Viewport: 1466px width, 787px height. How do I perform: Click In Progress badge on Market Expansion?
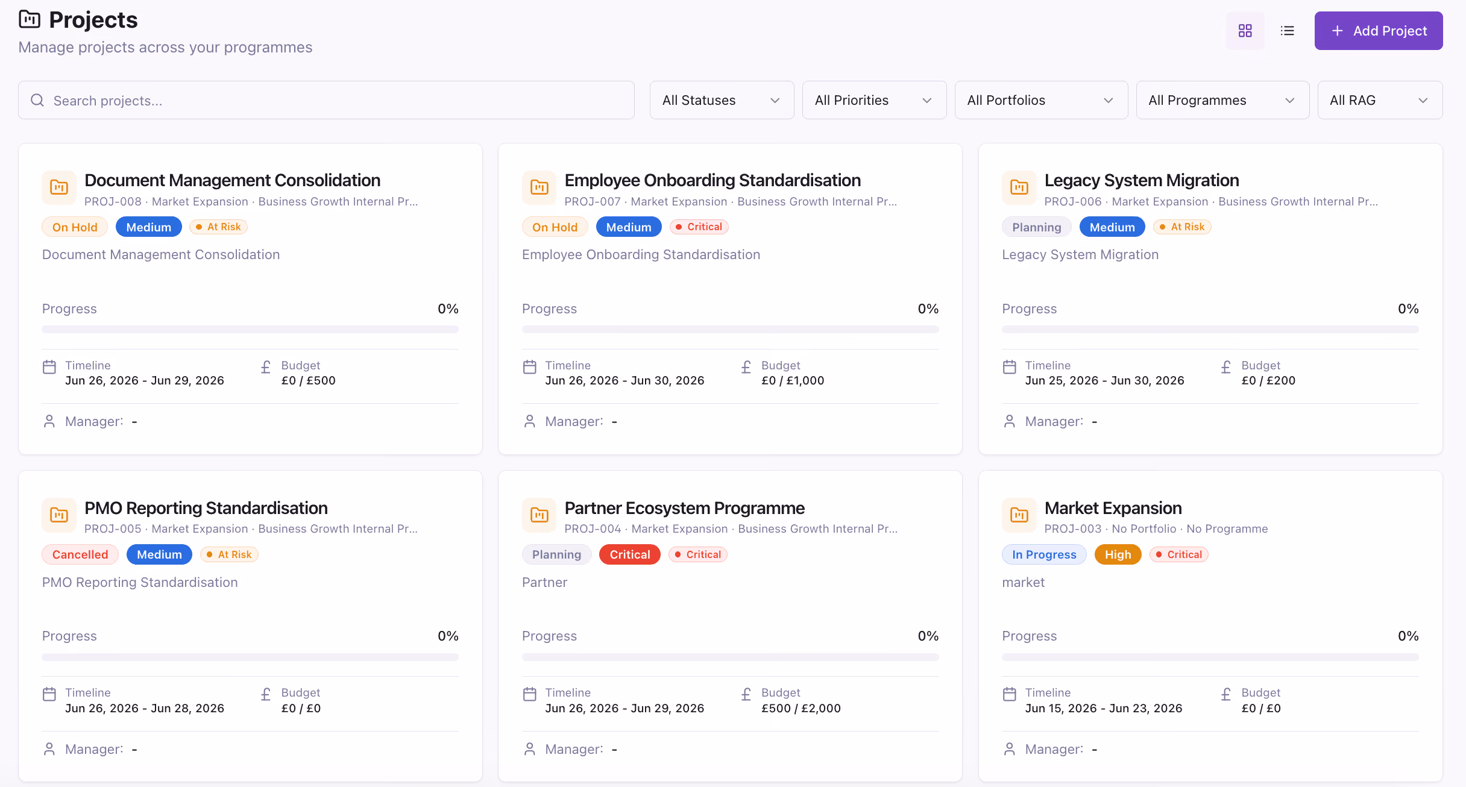(x=1044, y=554)
